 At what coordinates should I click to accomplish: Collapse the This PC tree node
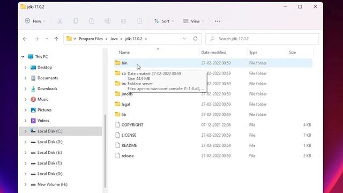click(23, 57)
